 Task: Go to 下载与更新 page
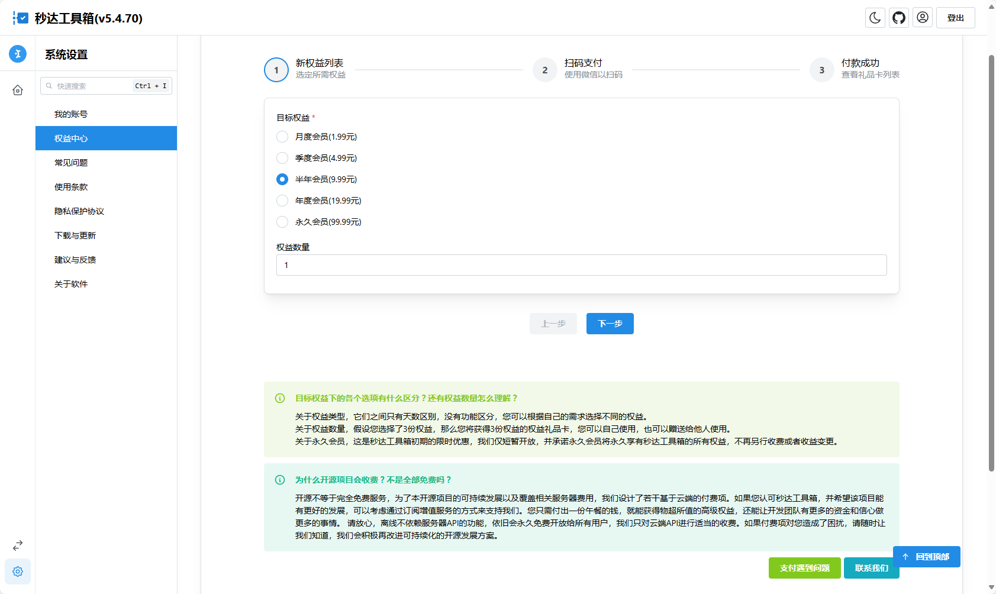point(106,235)
